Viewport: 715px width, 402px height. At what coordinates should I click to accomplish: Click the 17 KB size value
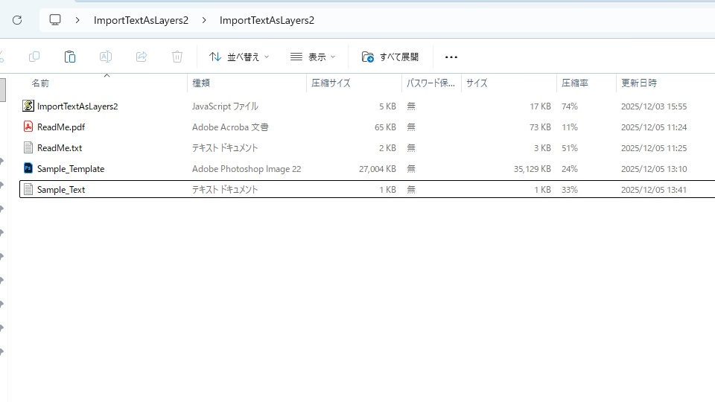(541, 106)
